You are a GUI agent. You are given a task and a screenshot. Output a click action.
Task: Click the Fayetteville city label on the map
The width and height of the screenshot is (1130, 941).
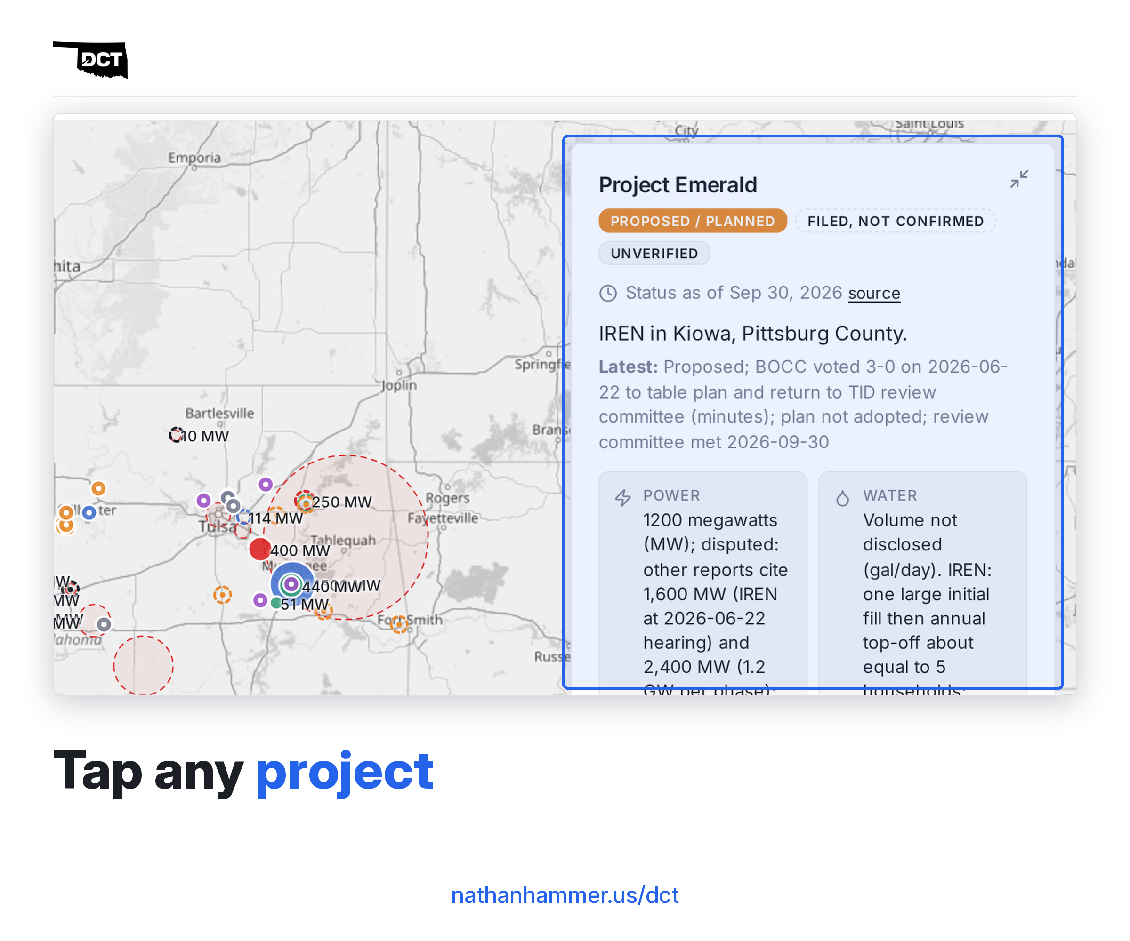(x=442, y=518)
